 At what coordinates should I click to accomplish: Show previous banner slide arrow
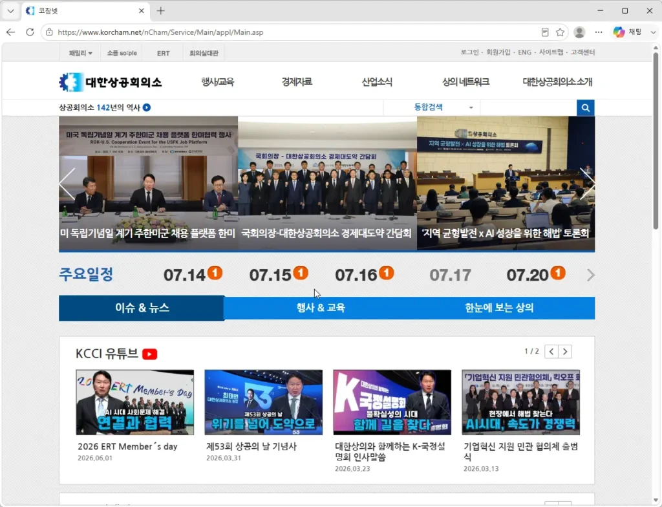pyautogui.click(x=67, y=184)
